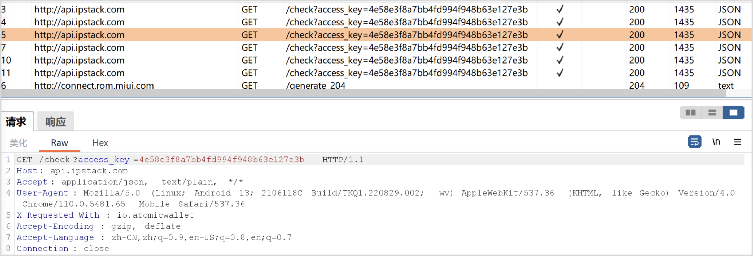Select request row 7 URL path cell
Image resolution: width=753 pixels, height=256 pixels.
406,48
